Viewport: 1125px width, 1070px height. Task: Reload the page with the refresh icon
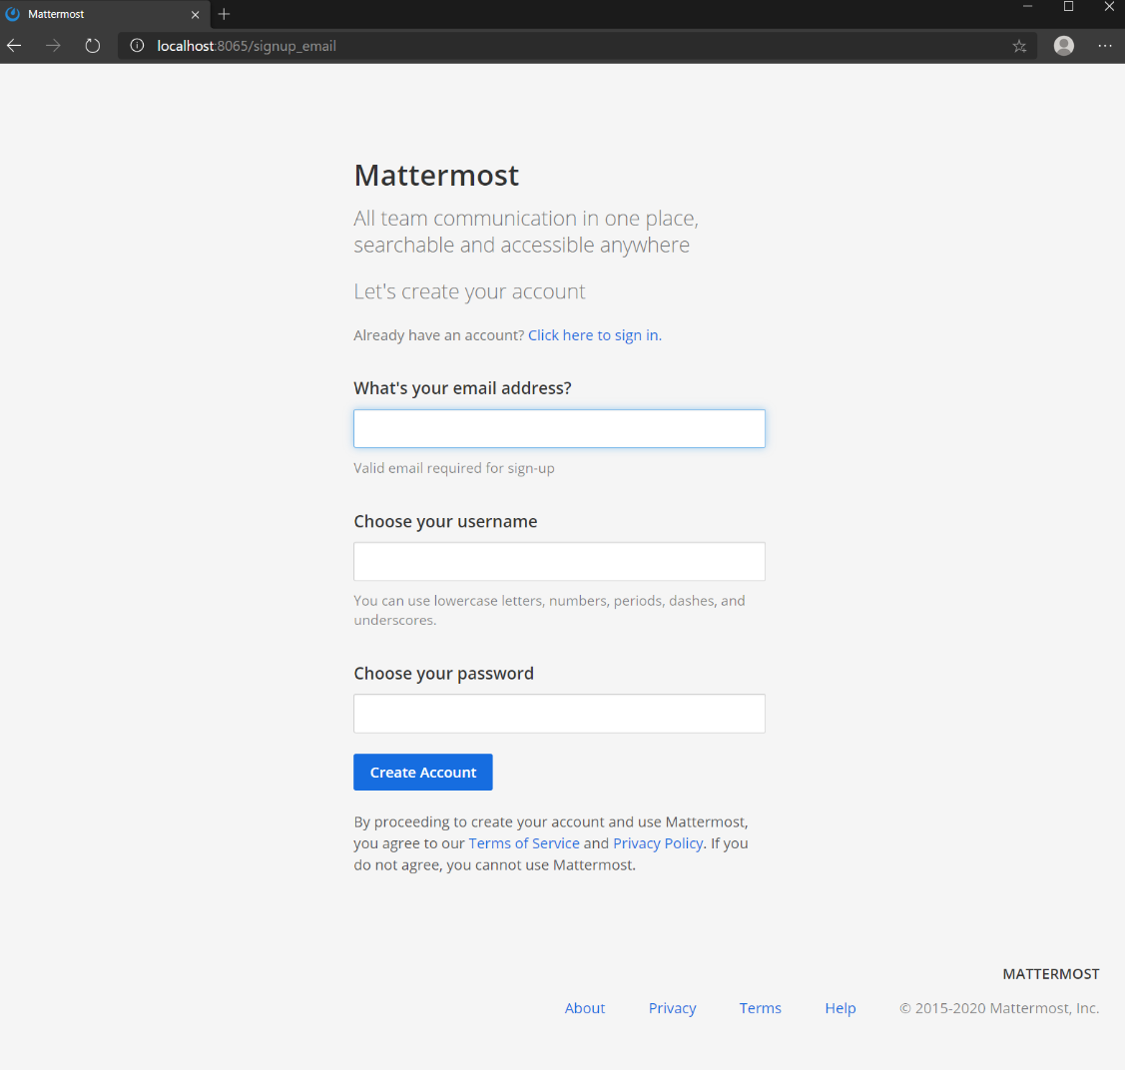click(x=93, y=46)
